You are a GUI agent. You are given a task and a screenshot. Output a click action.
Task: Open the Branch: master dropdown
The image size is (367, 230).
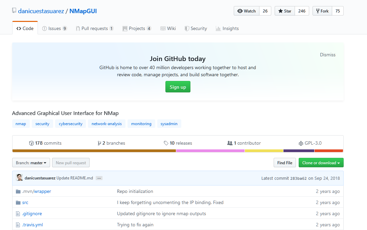pos(31,163)
